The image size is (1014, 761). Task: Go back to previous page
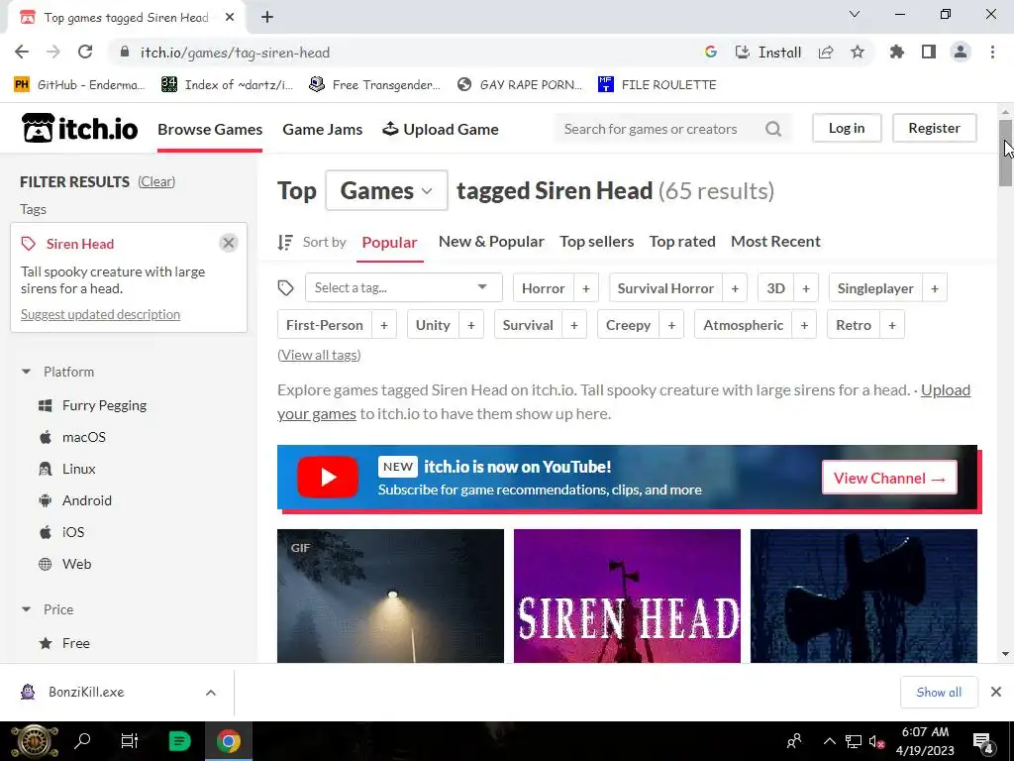point(22,53)
